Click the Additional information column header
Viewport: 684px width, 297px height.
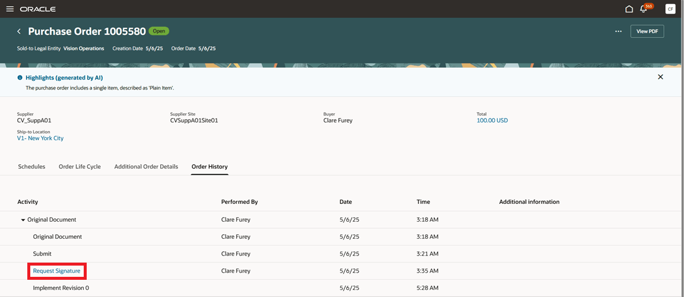tap(529, 202)
